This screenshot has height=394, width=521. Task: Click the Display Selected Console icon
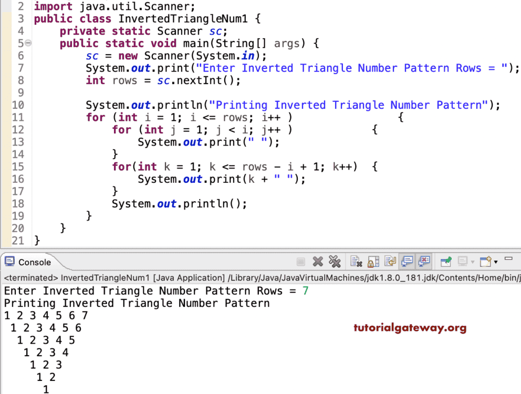coord(463,261)
